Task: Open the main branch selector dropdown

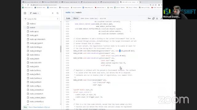Action: pos(34,13)
